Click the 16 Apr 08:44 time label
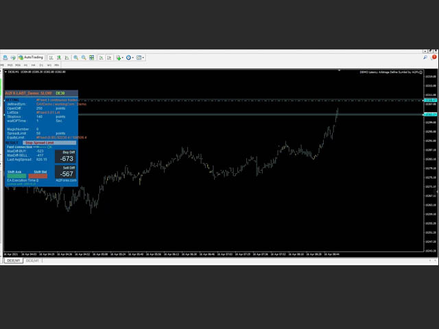This screenshot has height=329, width=439. click(331, 254)
